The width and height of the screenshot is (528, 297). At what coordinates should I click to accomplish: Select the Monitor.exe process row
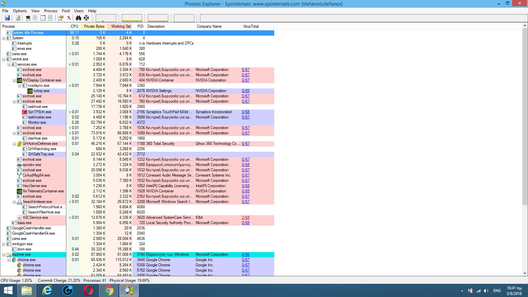137,122
